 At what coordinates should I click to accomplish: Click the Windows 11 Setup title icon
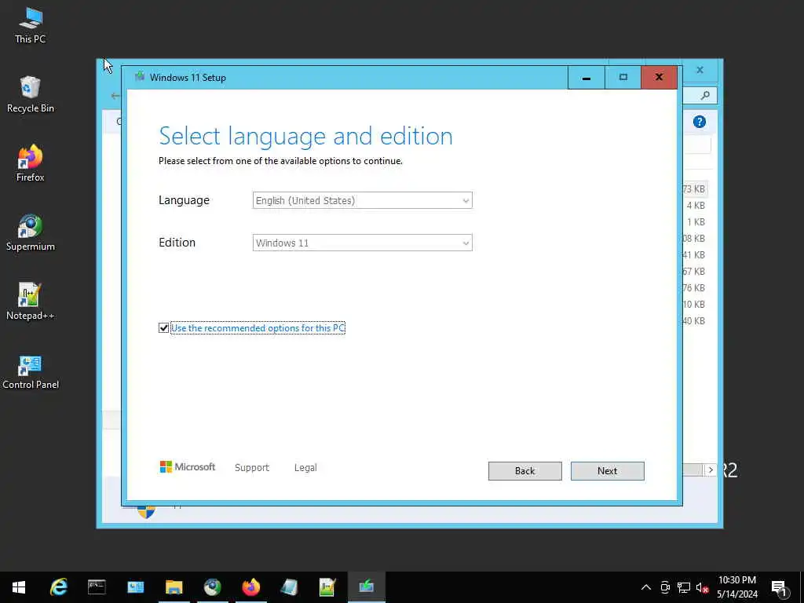pyautogui.click(x=140, y=77)
